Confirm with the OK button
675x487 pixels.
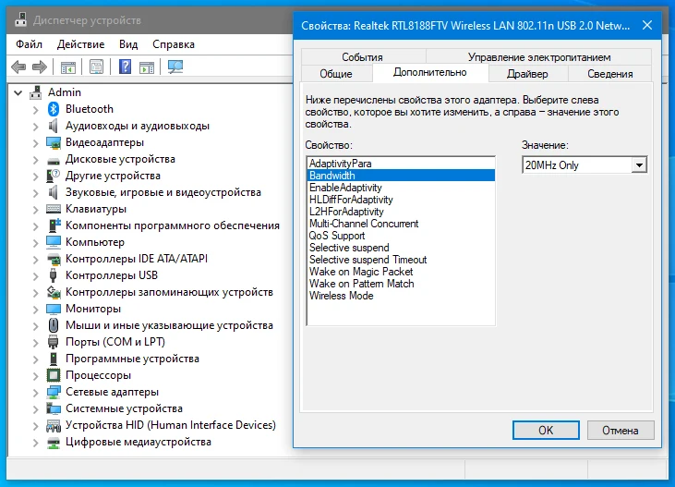pyautogui.click(x=546, y=430)
